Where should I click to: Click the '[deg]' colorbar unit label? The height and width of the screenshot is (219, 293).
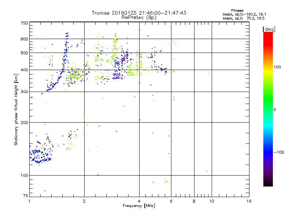269,29
